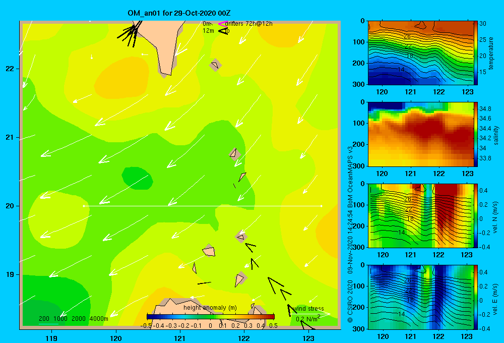Screen dimensions: 504x343
Task: Click the '34.8' tick on salinity colorbar
Action: [x=485, y=109]
